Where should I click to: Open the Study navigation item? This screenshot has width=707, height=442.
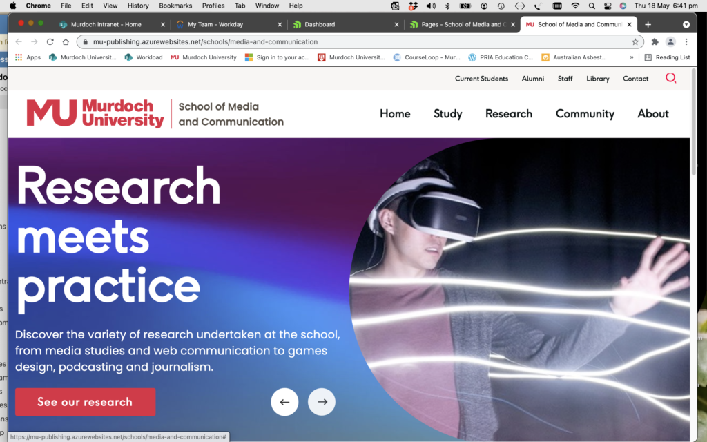point(447,114)
